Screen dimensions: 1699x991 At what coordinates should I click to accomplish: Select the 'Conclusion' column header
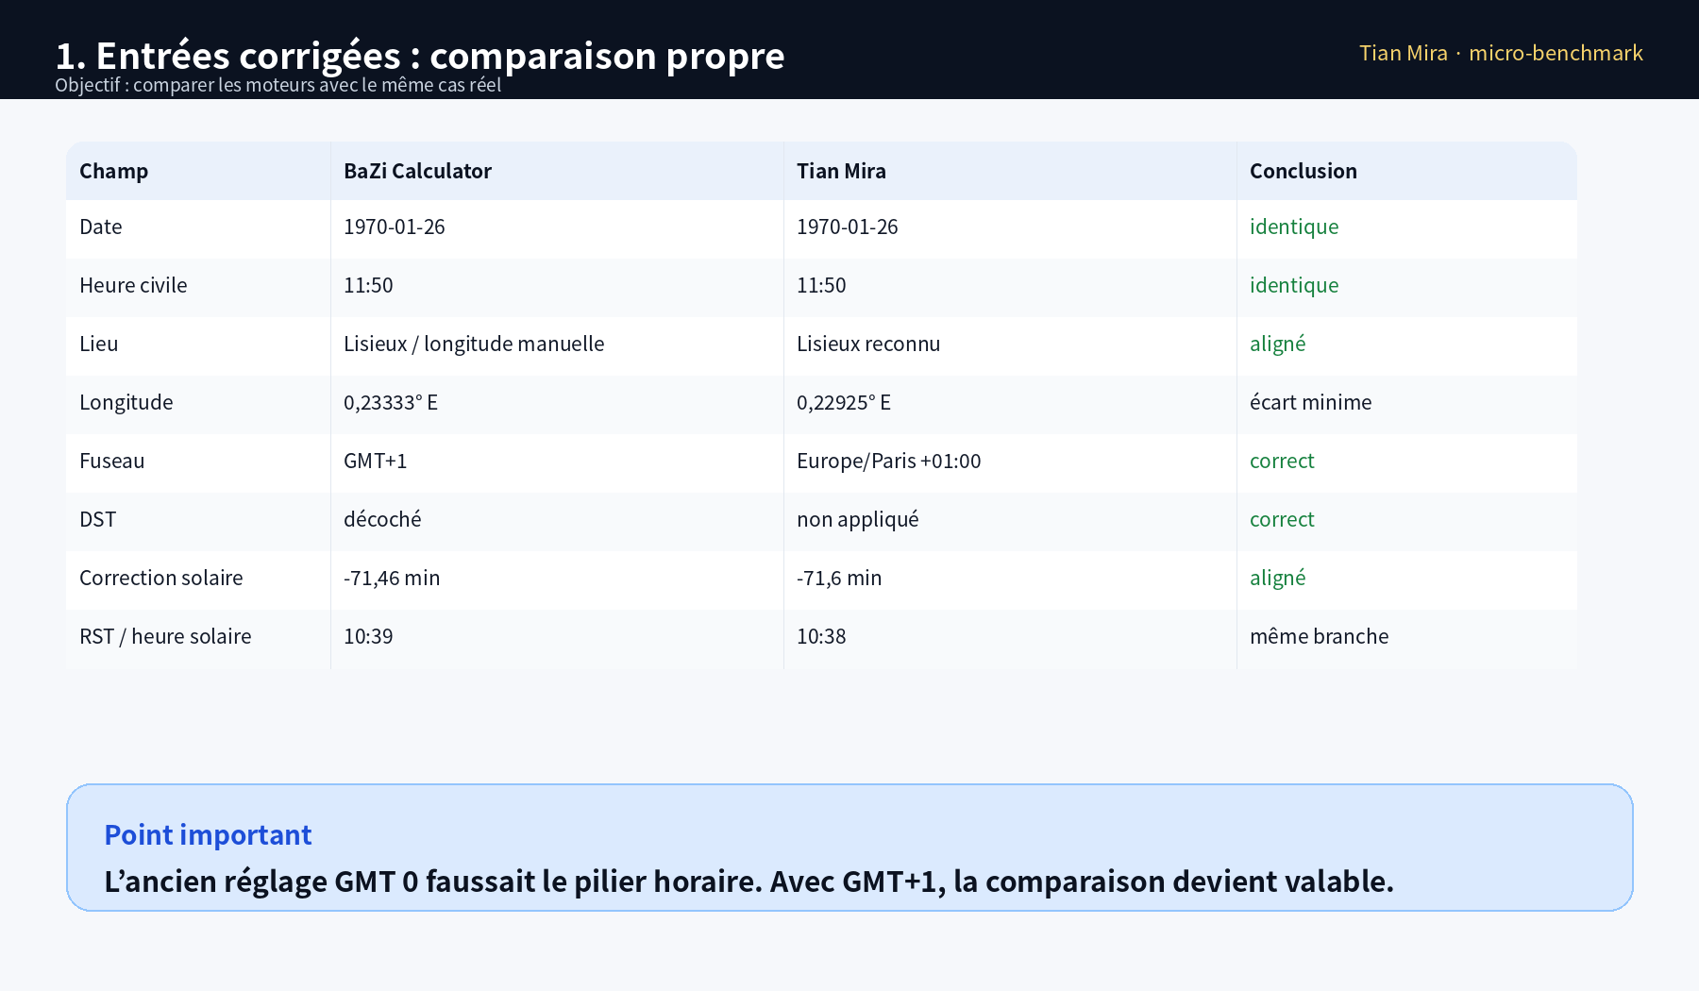1304,171
